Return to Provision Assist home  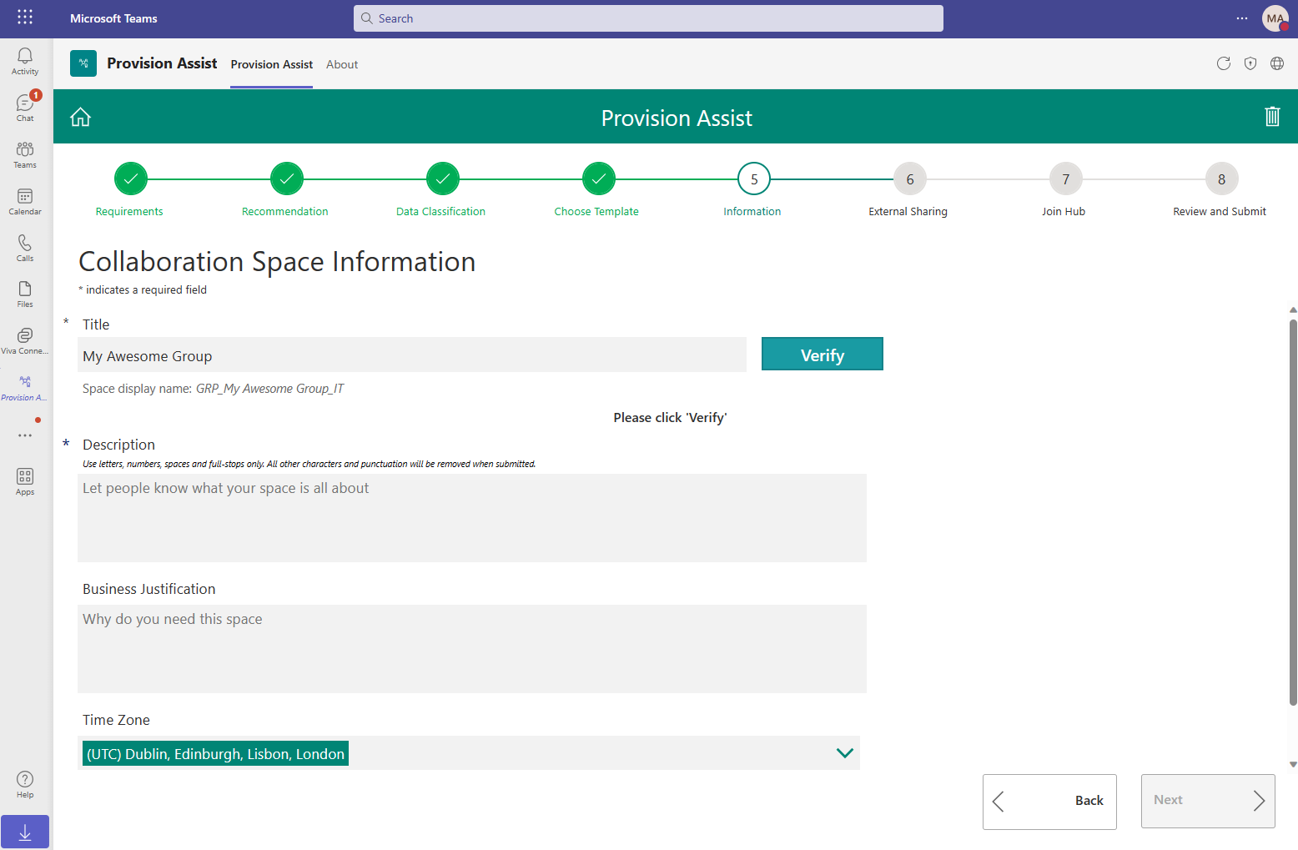(x=80, y=117)
